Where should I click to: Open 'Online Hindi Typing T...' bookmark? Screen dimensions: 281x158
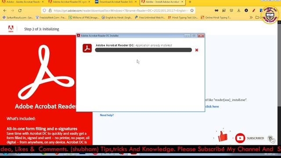click(216, 18)
